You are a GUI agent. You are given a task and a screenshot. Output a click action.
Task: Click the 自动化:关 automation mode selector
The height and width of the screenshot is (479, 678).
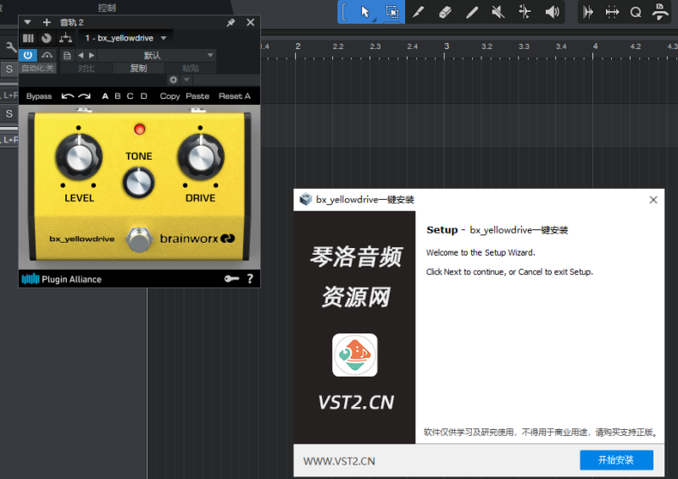click(37, 69)
